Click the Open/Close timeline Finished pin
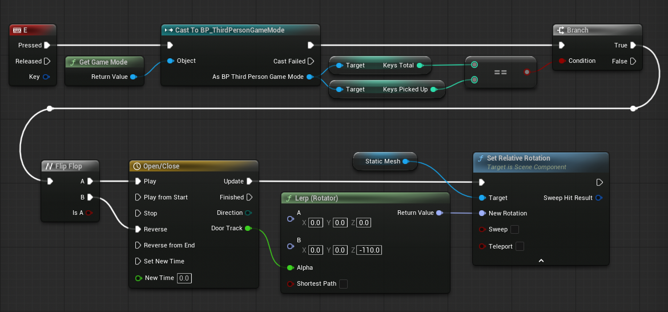Screen dimensions: 668x312 tap(249, 197)
